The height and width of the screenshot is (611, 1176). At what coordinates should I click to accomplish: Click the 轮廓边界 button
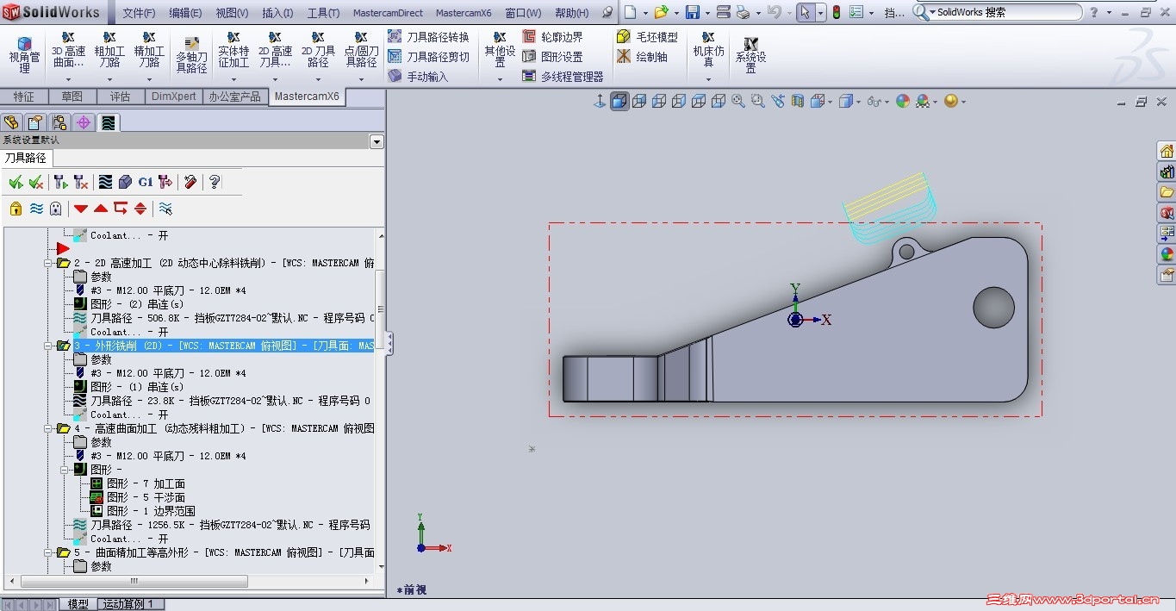552,37
